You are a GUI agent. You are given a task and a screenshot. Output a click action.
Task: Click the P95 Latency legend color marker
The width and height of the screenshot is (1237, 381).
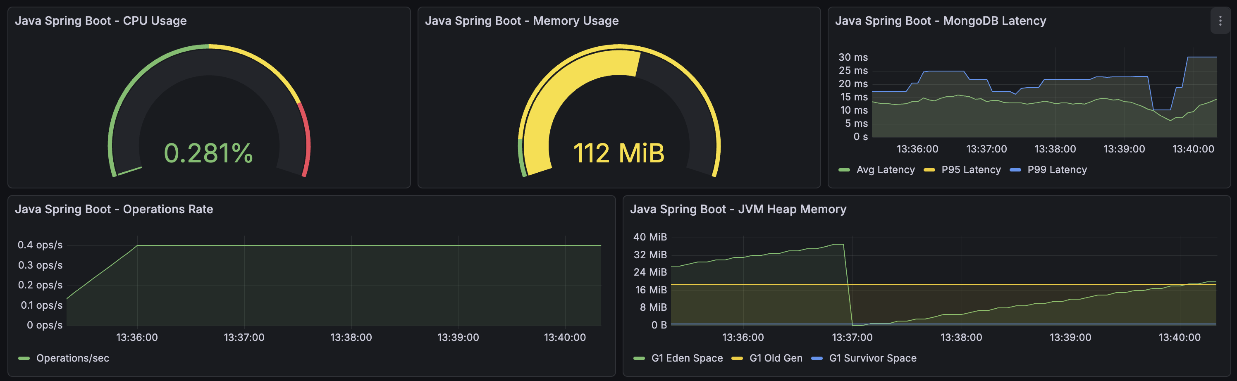tap(931, 169)
